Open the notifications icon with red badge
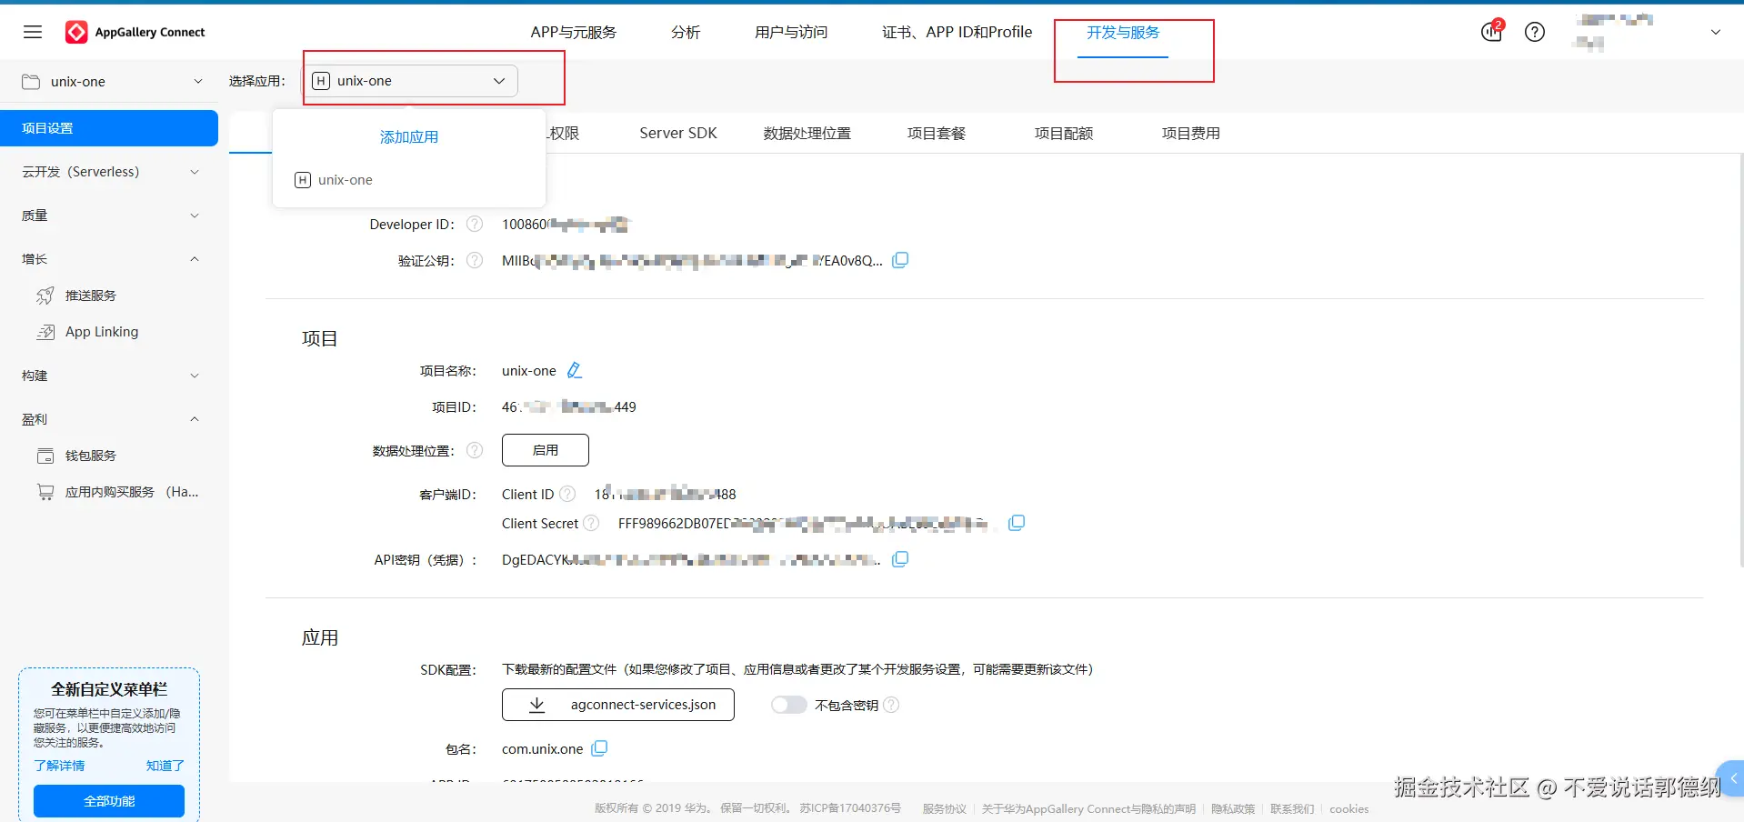The width and height of the screenshot is (1744, 822). point(1491,32)
